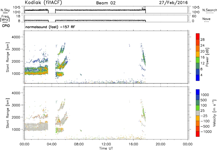Click the '12:00' time tick label
Screen dimensions: 217x150
point(106,144)
